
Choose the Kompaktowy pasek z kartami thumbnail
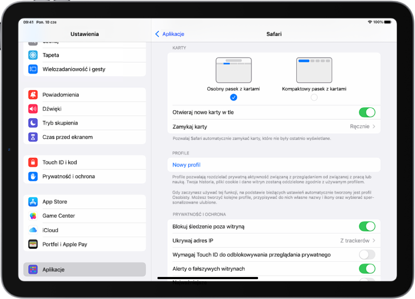(x=314, y=70)
